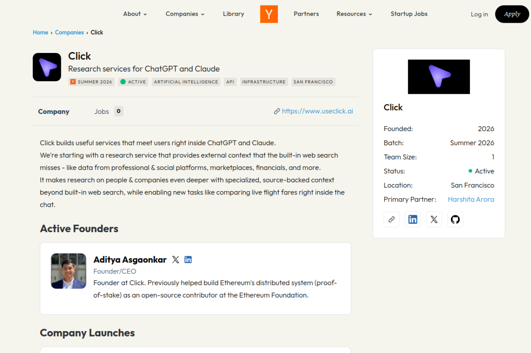Visit Aditya Asgaonkar's LinkedIn icon

pos(188,259)
